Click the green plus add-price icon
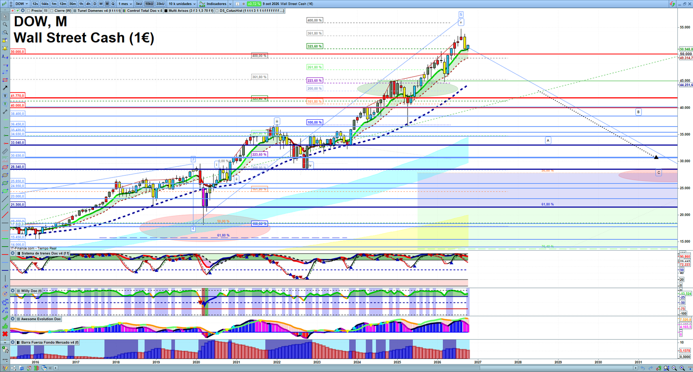 click(18, 10)
